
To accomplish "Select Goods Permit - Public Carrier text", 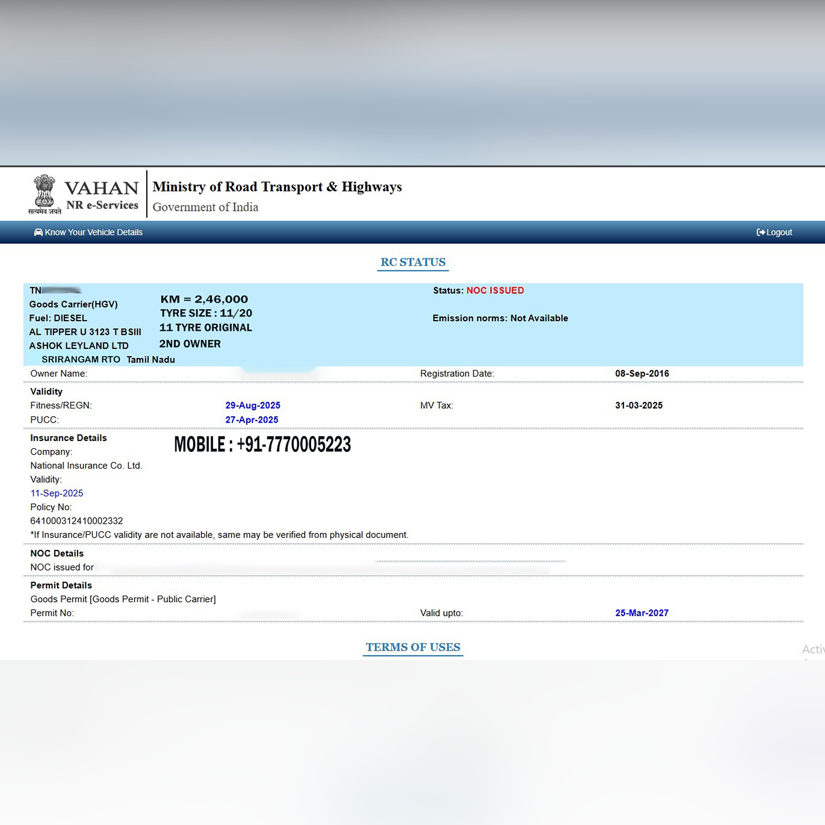I will click(x=154, y=599).
